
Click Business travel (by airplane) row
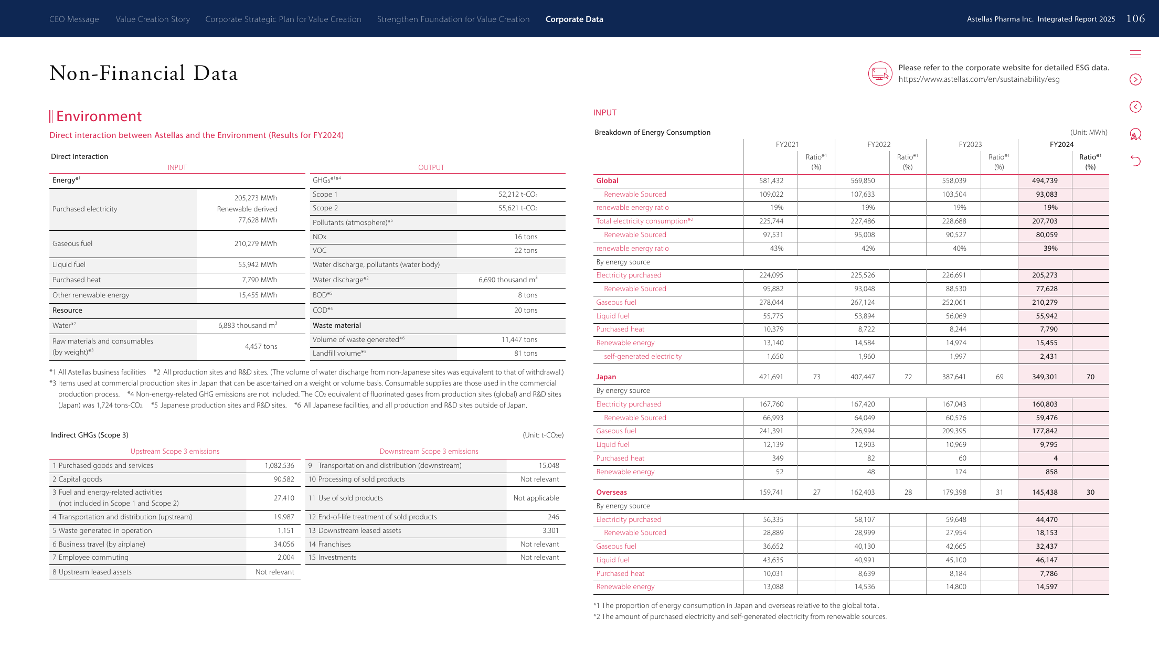point(175,544)
